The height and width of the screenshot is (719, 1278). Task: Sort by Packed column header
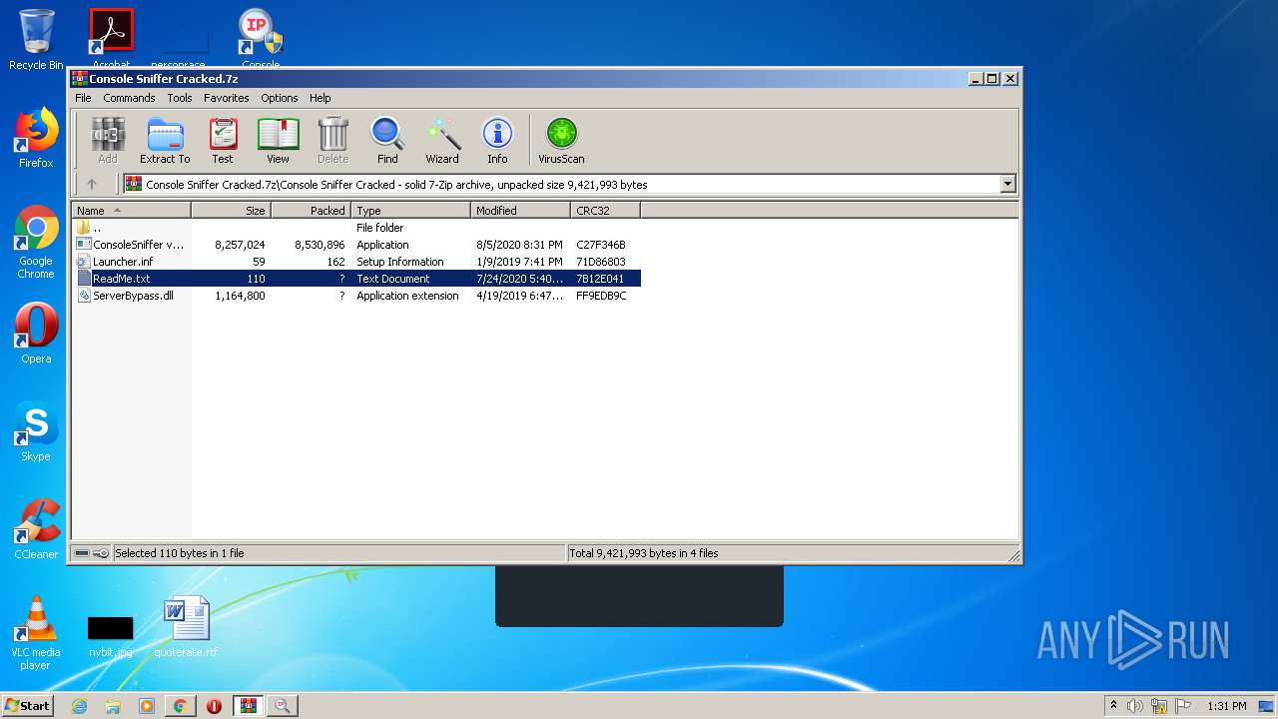[311, 211]
